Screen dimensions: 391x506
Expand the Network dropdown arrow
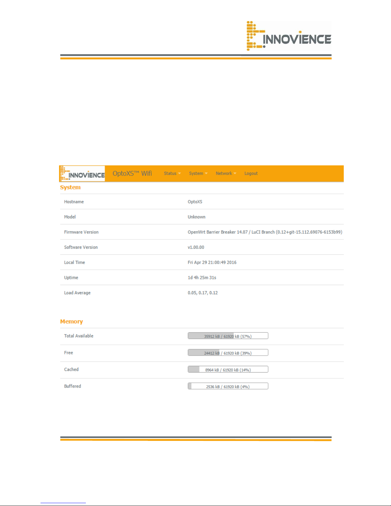pyautogui.click(x=235, y=173)
